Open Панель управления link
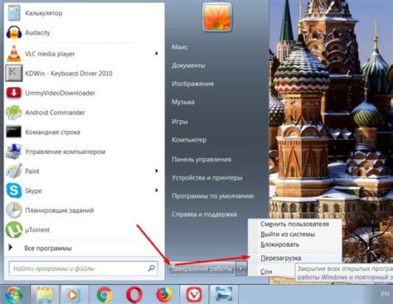 [x=201, y=159]
